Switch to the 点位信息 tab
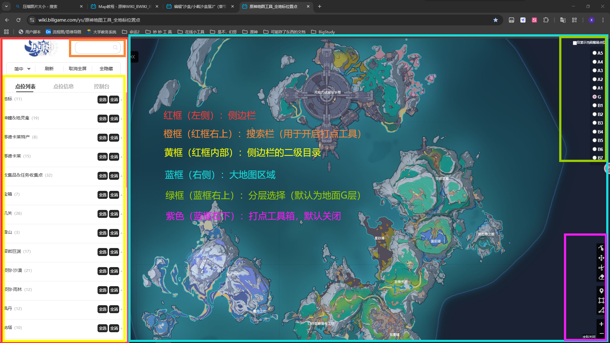This screenshot has width=610, height=343. [64, 86]
